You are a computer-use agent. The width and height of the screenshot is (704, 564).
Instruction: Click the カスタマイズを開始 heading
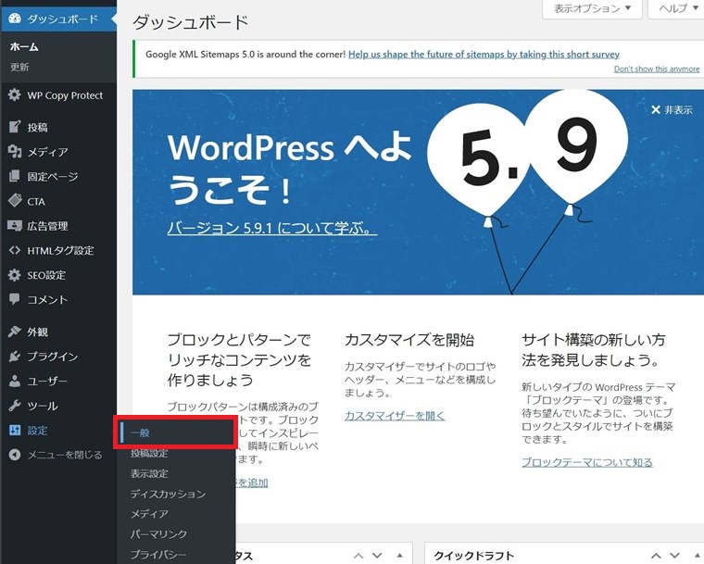(409, 340)
